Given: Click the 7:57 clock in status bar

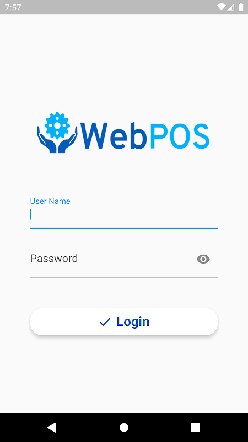Looking at the screenshot, I should pos(13,7).
